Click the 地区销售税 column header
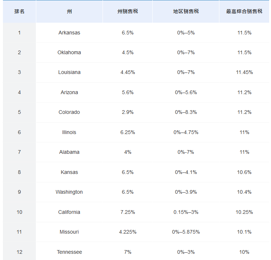 186,11
